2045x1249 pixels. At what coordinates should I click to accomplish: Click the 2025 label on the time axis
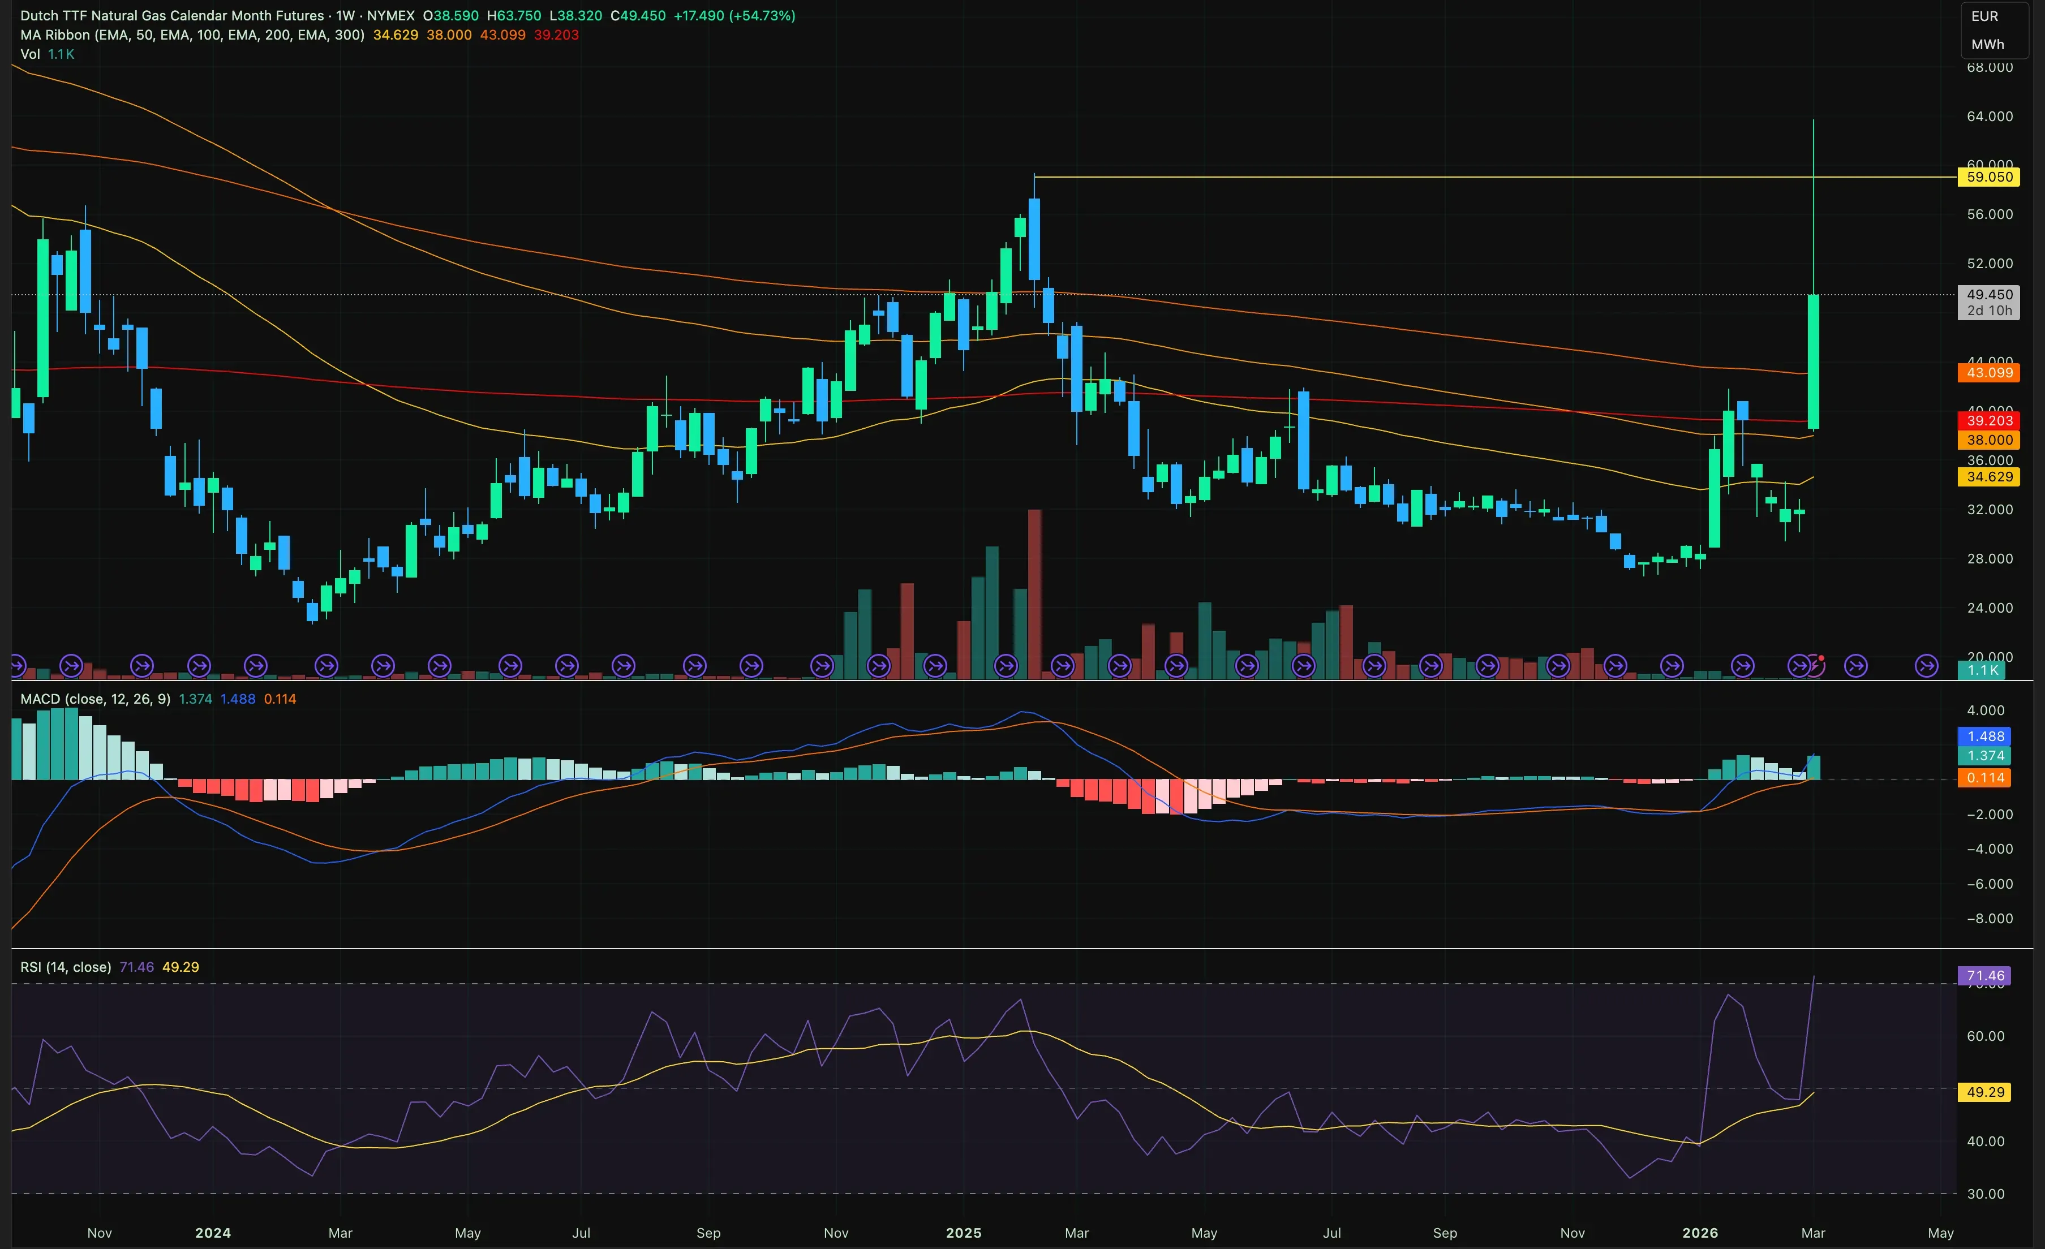click(964, 1233)
